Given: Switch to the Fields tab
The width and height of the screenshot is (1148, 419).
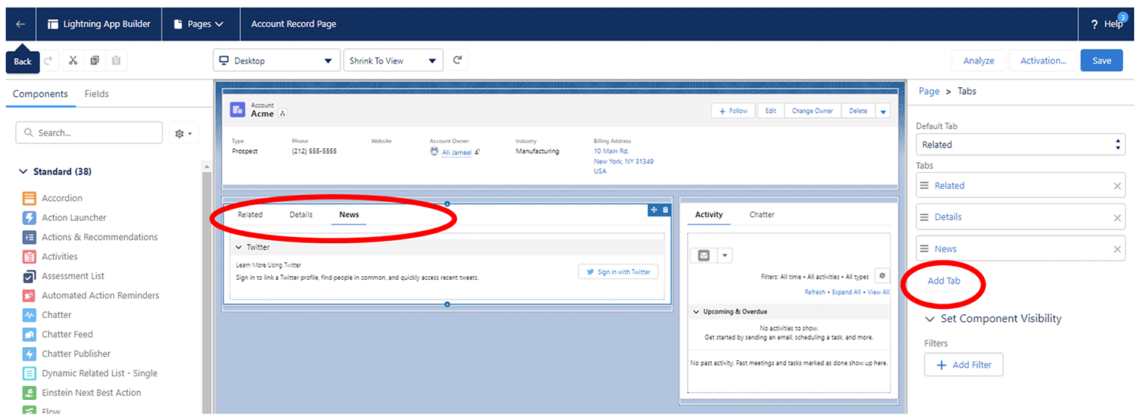Looking at the screenshot, I should tap(96, 94).
